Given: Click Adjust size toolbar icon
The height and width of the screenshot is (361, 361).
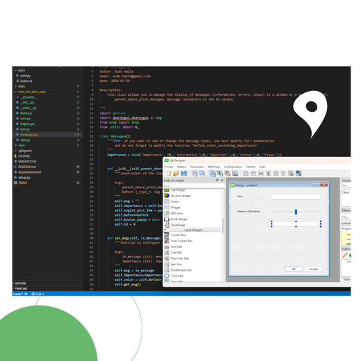Looking at the screenshot, I should (x=299, y=174).
